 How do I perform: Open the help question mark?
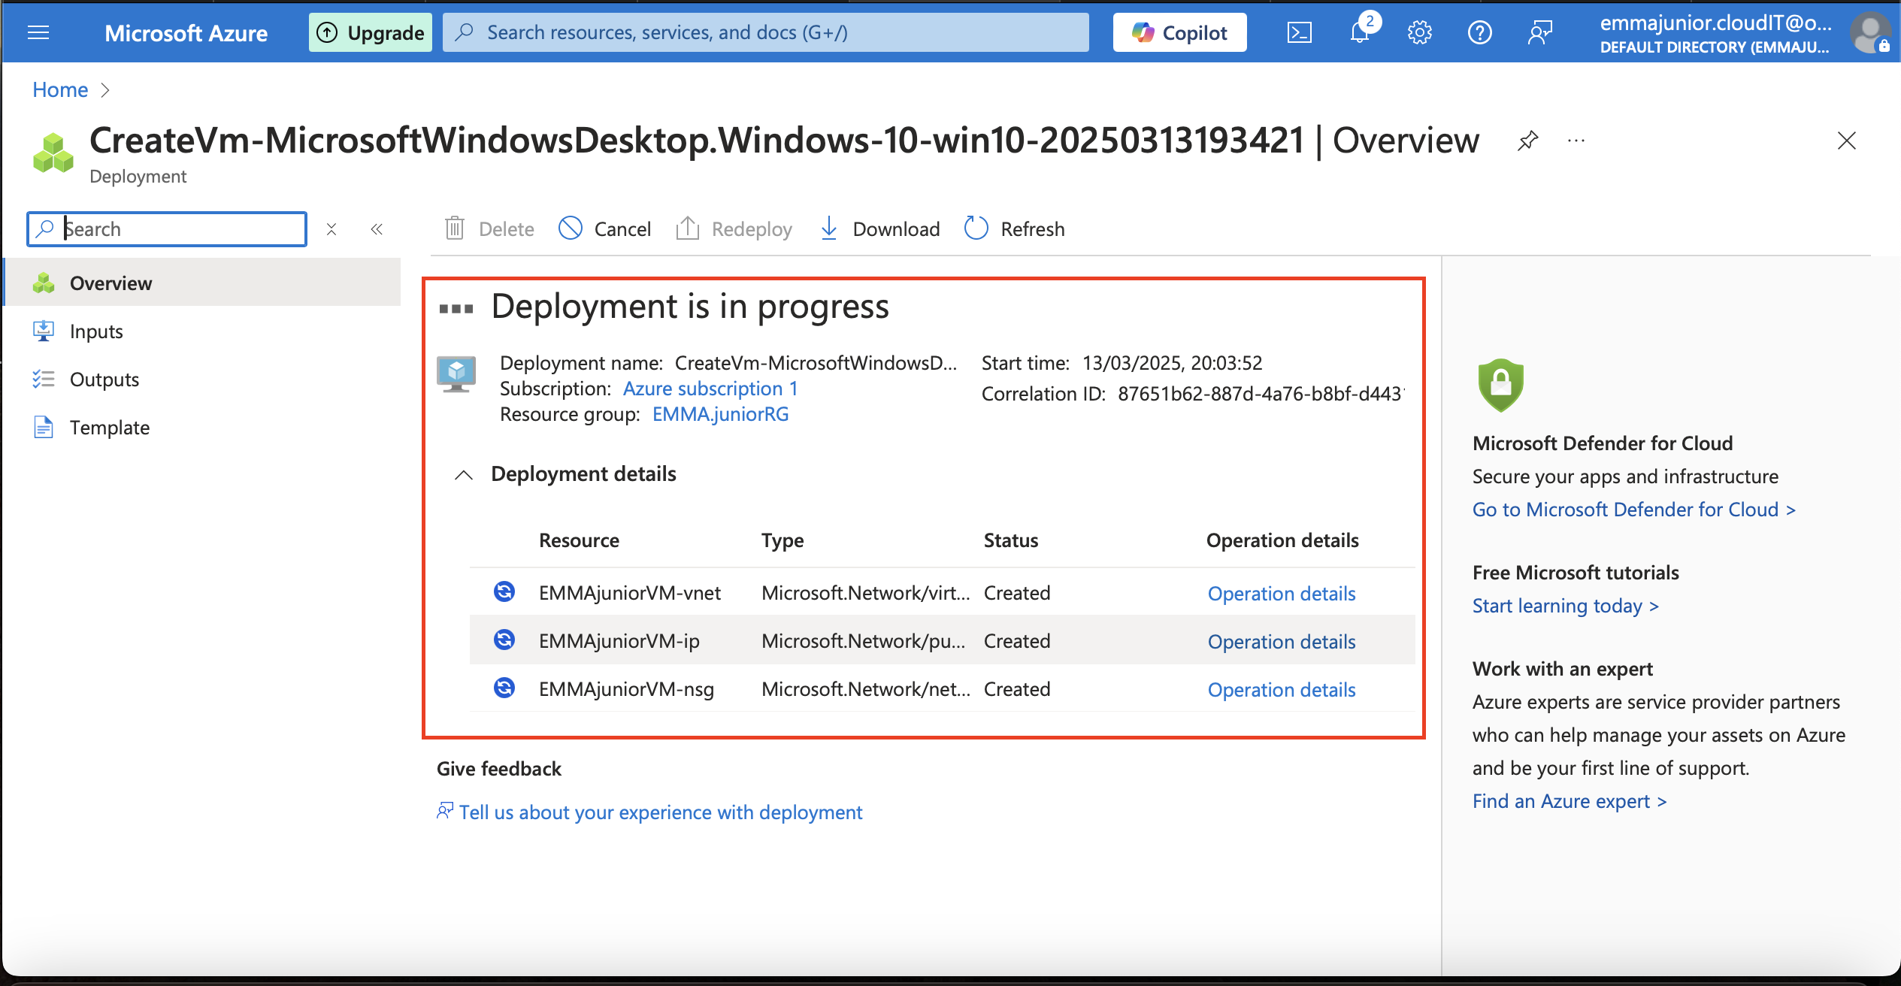pyautogui.click(x=1480, y=32)
